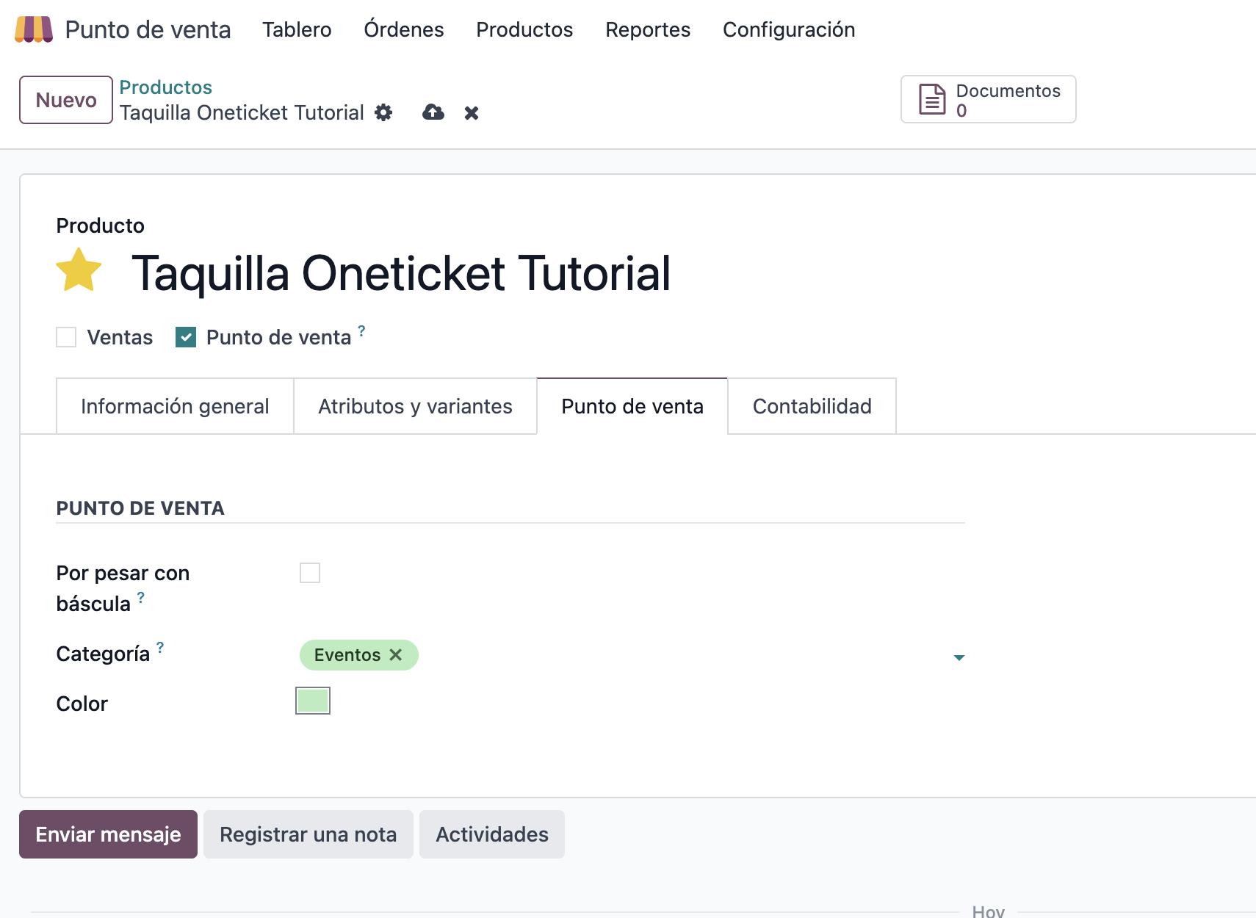Click Enviar mensaje button

coord(108,834)
